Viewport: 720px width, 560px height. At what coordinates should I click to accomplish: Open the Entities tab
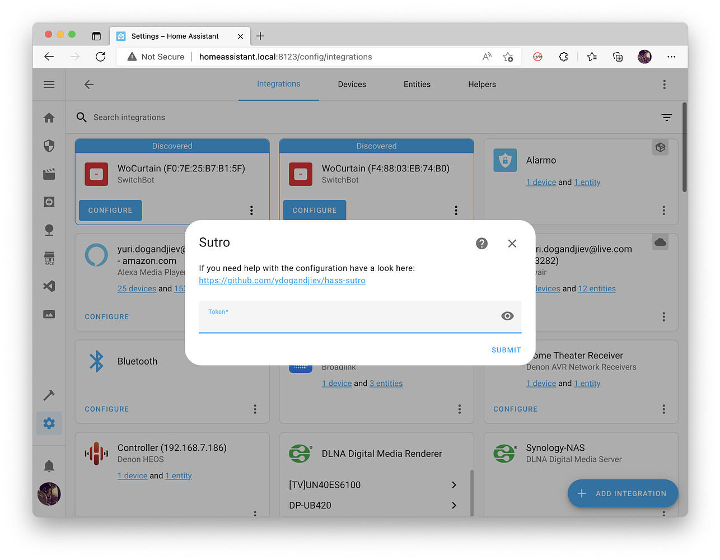417,84
